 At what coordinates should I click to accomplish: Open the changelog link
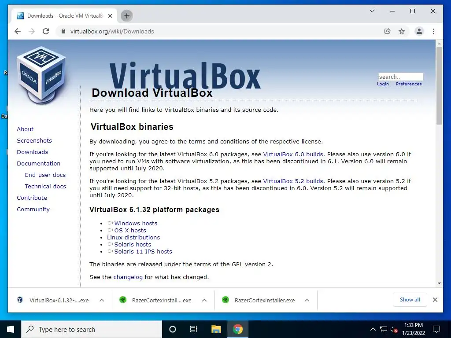[x=128, y=277]
